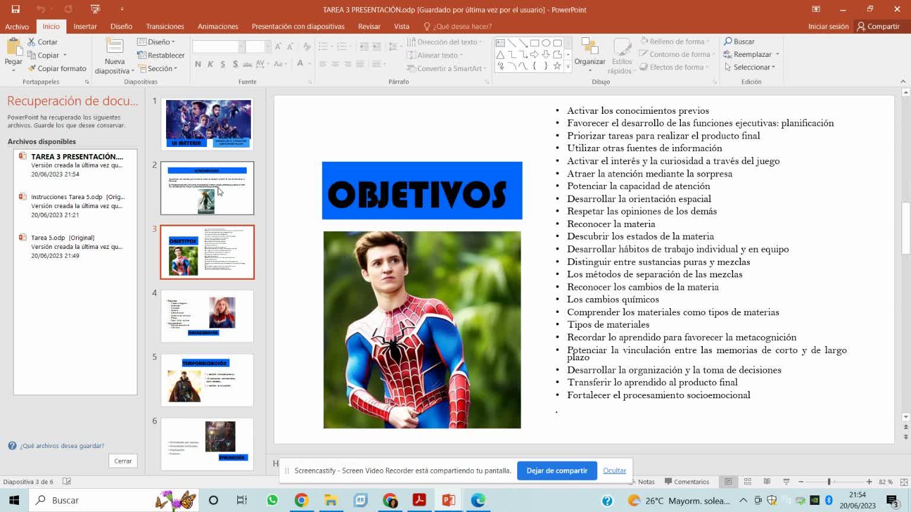The image size is (911, 512).
Task: Expand the Organizar dropdown
Action: [x=590, y=62]
